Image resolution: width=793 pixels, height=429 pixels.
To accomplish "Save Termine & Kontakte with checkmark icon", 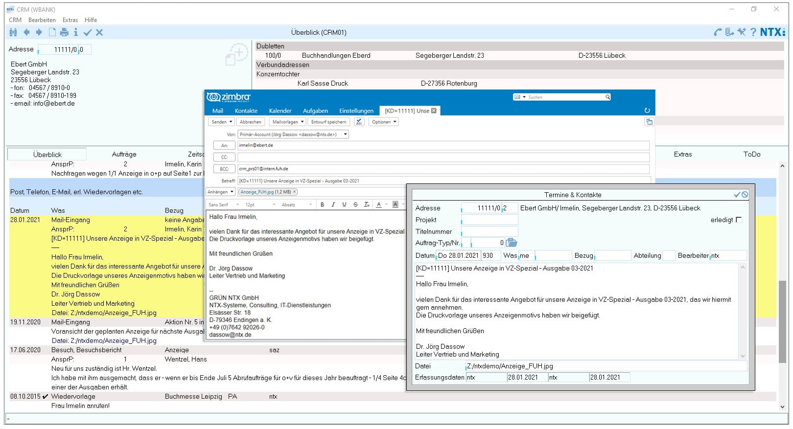I will point(737,195).
